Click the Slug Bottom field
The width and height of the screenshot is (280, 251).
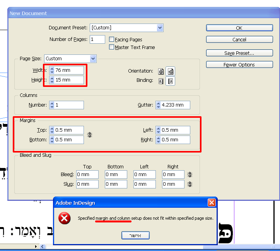[116, 184]
